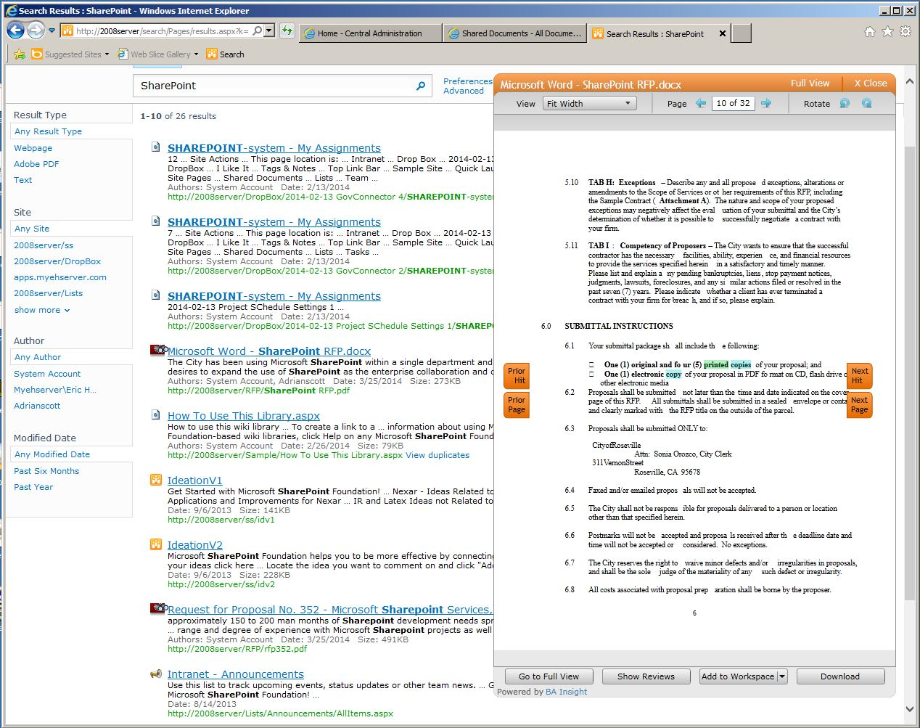Open the Microsoft Word - SharePoint RFP.docx result
Screen dimensions: 920x728
coord(269,351)
